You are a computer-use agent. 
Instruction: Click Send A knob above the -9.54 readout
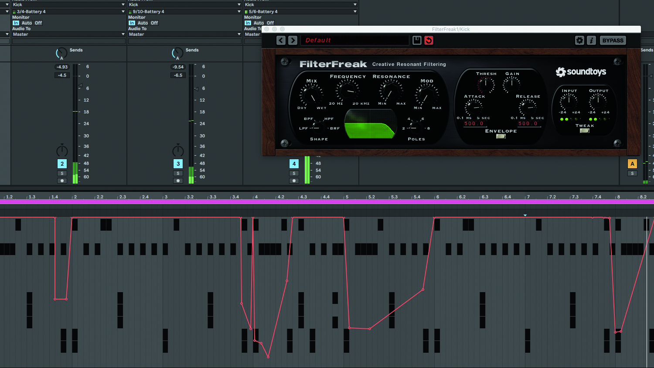(x=177, y=53)
